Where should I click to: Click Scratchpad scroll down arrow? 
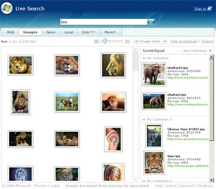click(211, 180)
